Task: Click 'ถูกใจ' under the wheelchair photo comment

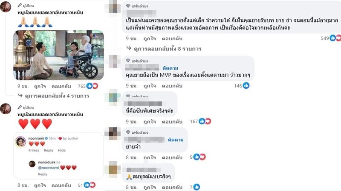Action: click(40, 86)
